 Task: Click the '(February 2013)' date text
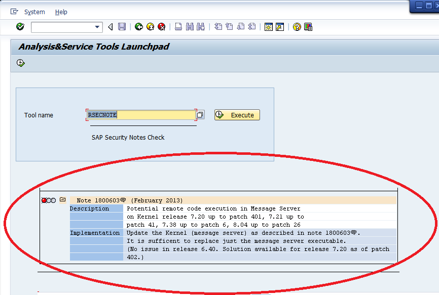157,200
